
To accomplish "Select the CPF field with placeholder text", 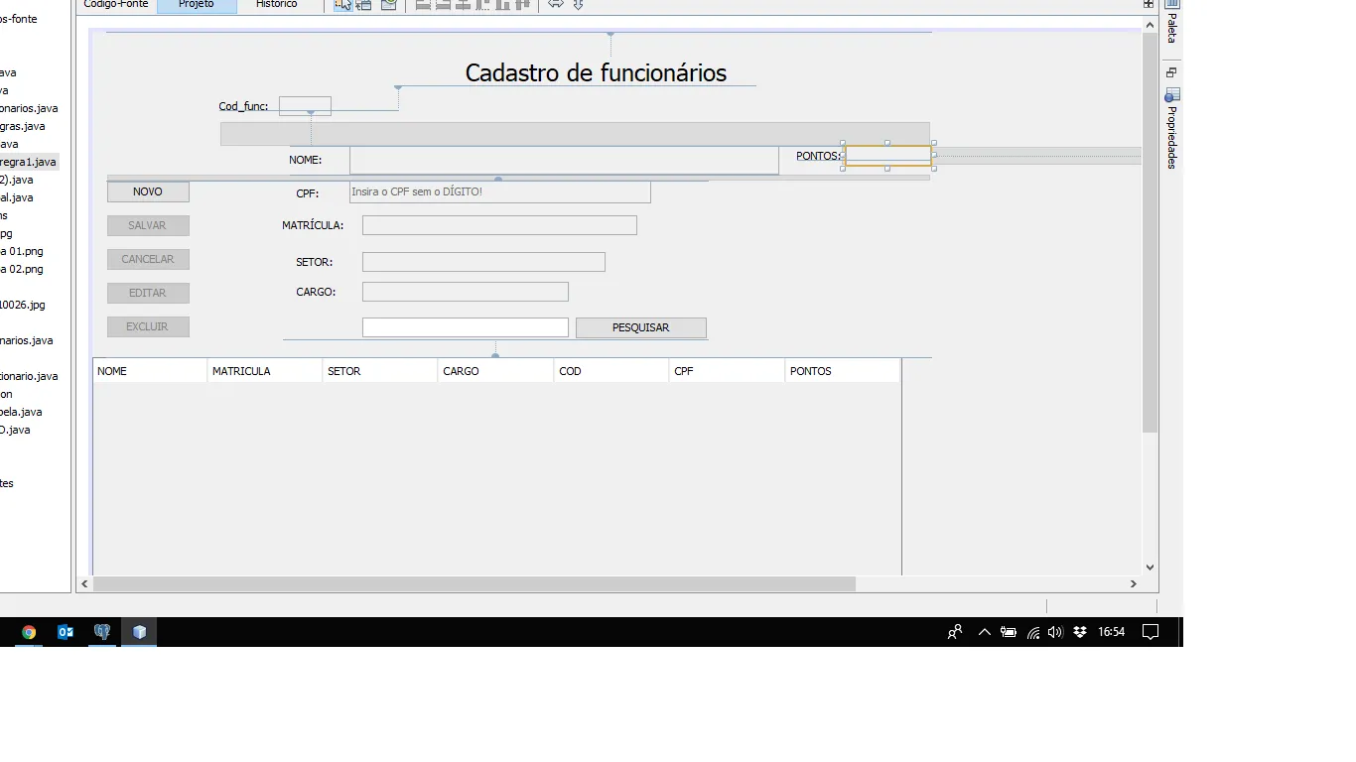I will coord(500,191).
